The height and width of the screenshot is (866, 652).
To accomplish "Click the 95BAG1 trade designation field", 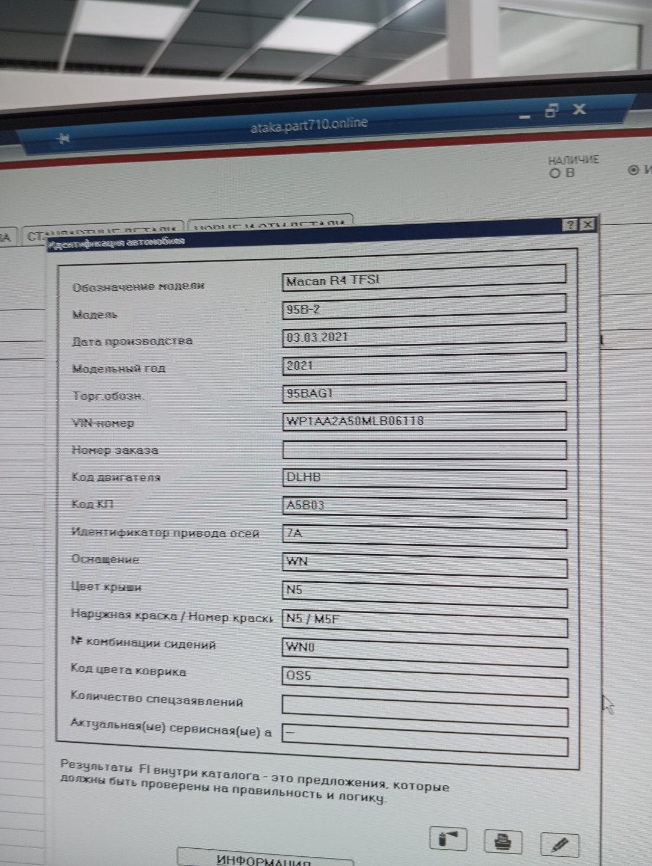I will (x=424, y=392).
